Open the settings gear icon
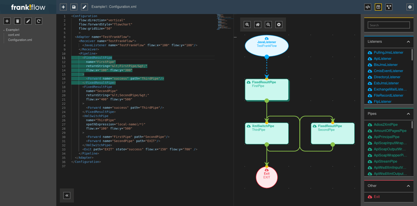The height and width of the screenshot is (206, 417). coord(410,7)
